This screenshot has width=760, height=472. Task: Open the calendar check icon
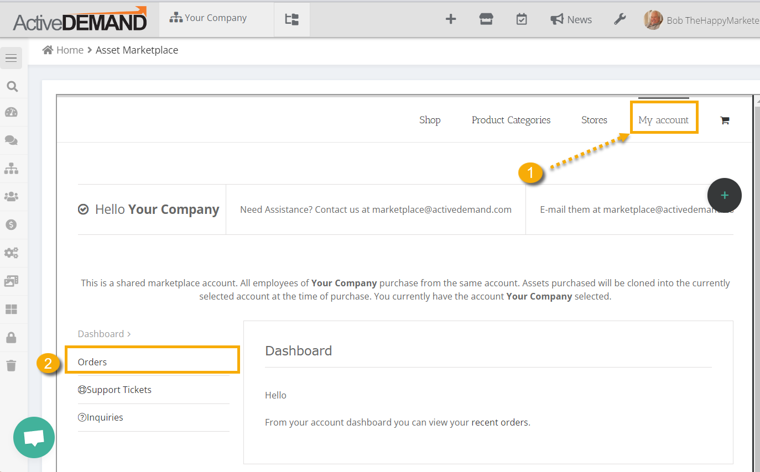522,19
